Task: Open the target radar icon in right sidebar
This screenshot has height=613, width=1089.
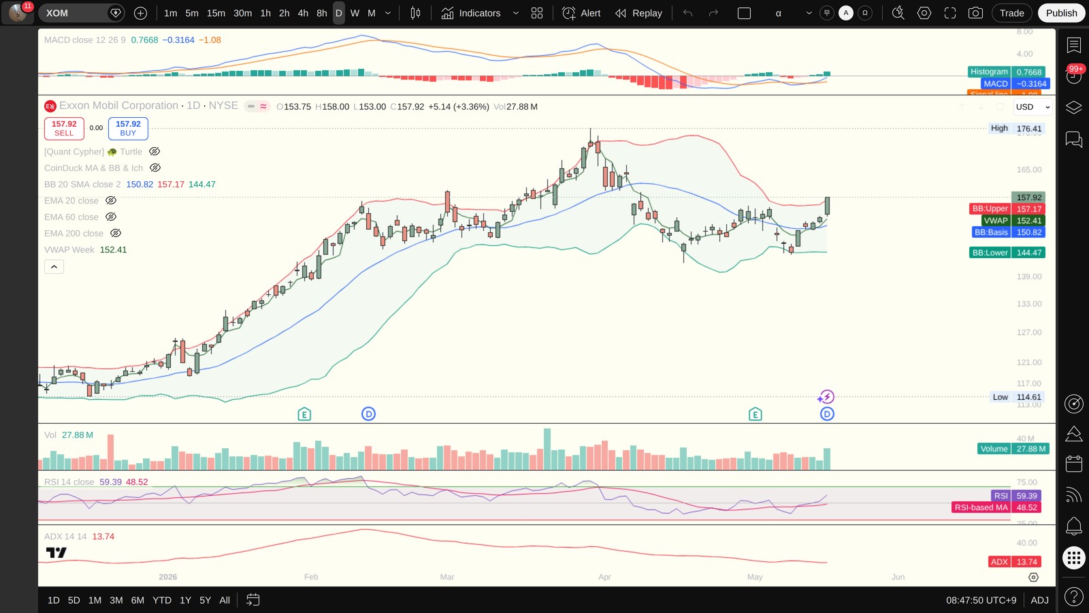Action: [1074, 404]
